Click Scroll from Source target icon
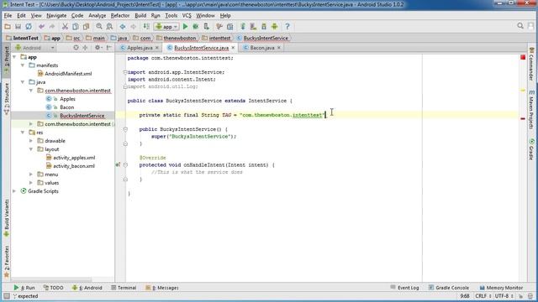538x302 pixels. pyautogui.click(x=76, y=48)
